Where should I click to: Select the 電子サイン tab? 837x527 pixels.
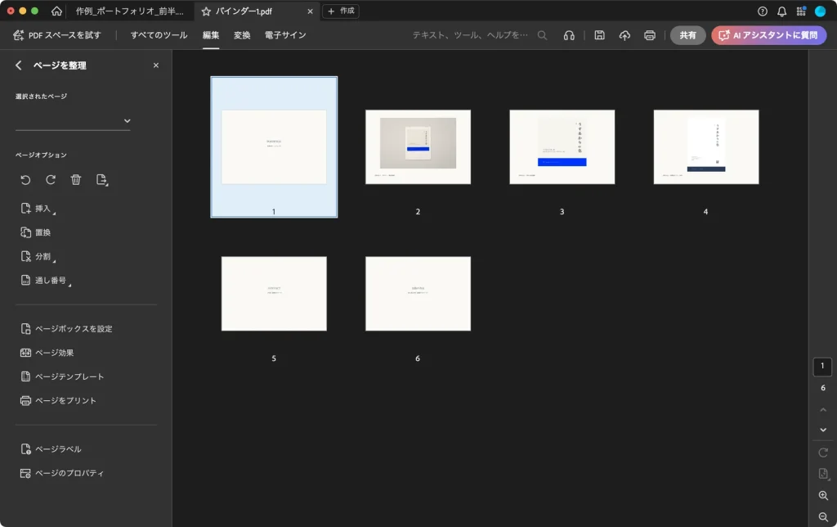click(285, 35)
